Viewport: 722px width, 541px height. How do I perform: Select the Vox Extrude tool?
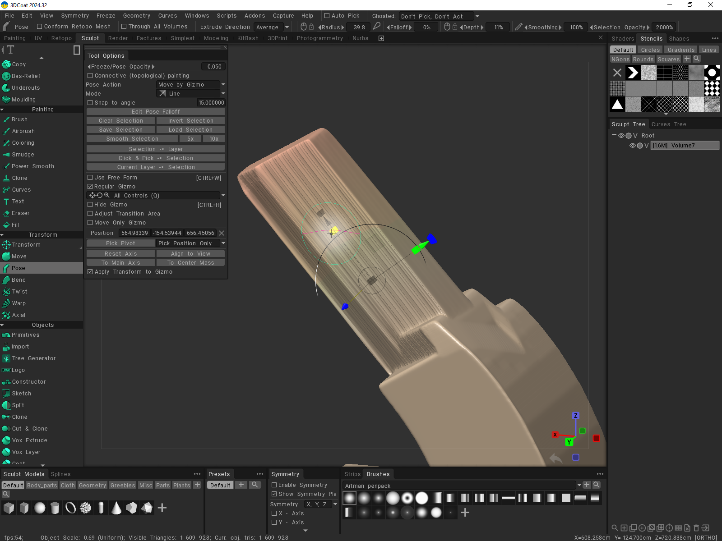point(29,440)
